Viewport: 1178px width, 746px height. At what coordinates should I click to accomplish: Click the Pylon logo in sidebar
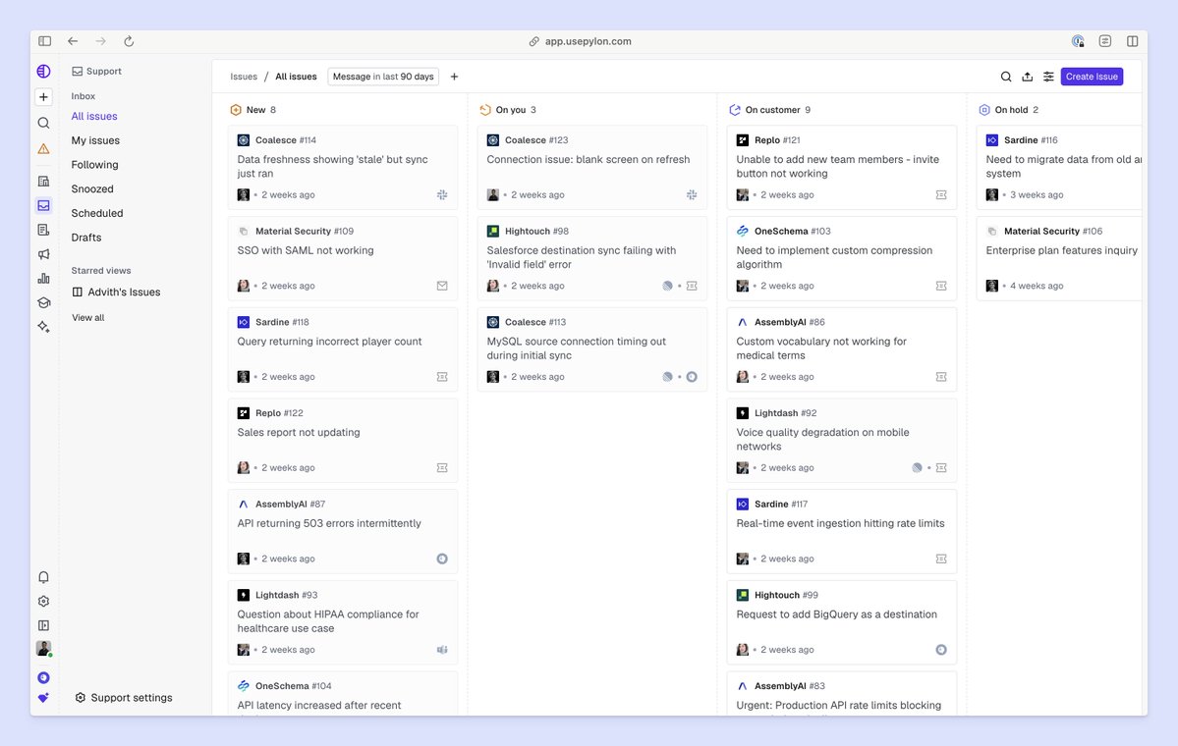coord(43,72)
